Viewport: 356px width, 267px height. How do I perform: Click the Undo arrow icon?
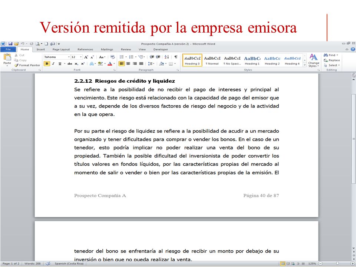[23, 44]
